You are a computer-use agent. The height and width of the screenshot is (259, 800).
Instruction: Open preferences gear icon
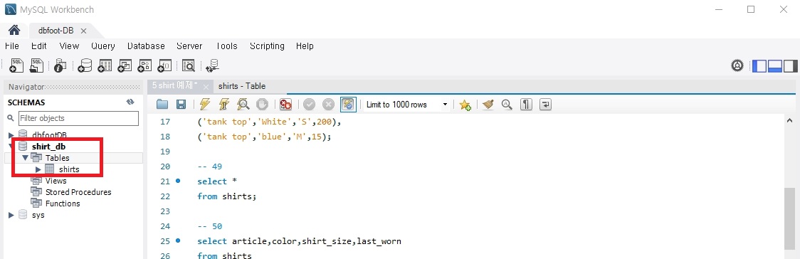737,65
